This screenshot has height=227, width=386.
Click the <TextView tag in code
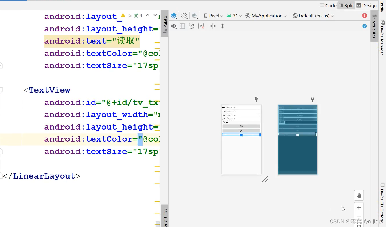tap(46, 90)
